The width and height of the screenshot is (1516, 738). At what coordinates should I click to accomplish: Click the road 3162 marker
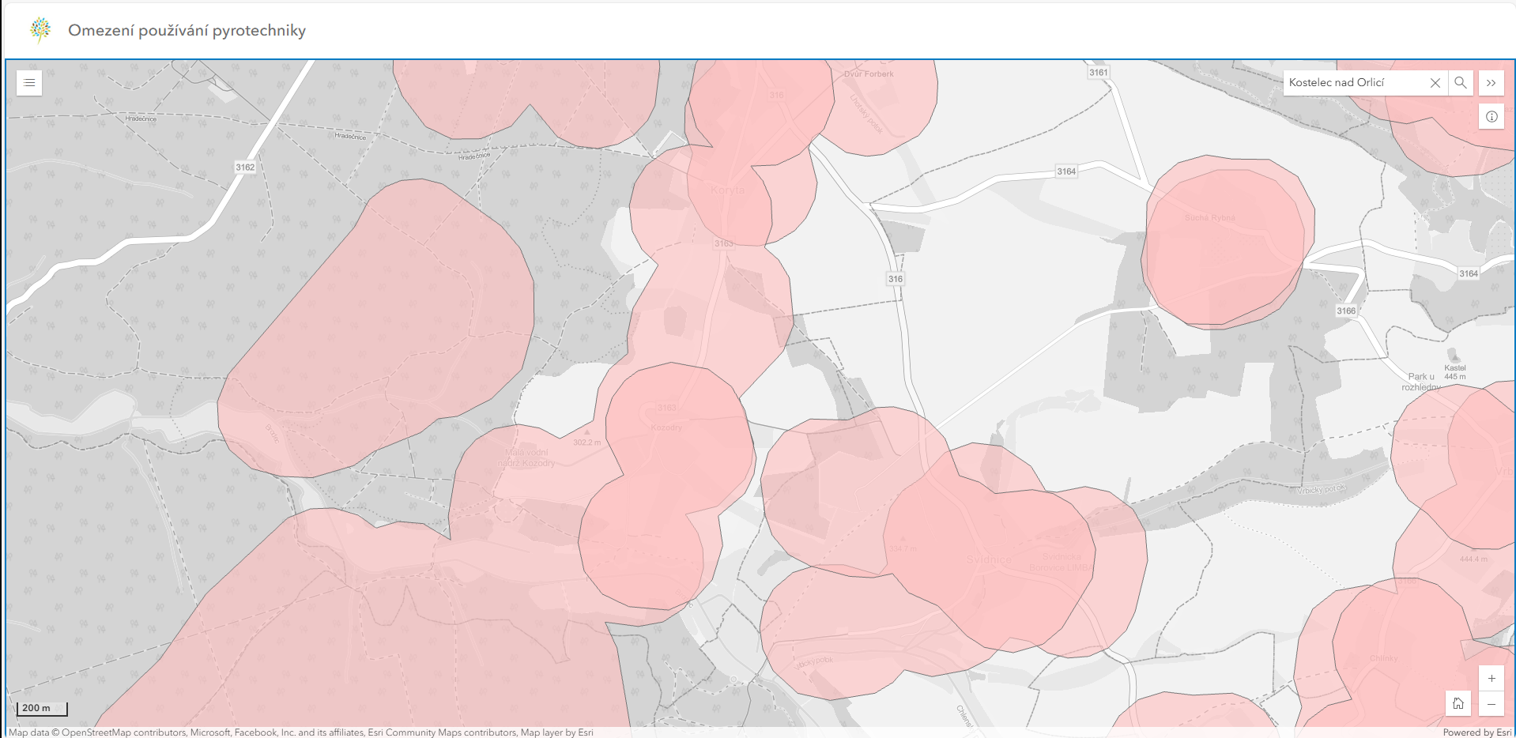(x=245, y=168)
